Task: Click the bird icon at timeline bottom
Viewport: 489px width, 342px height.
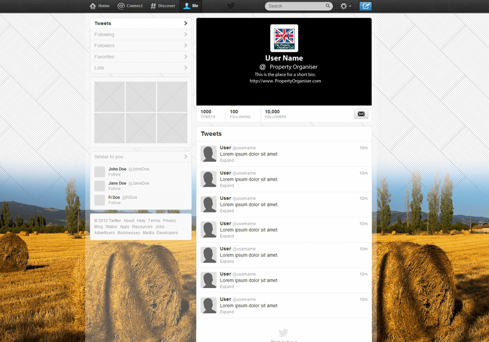Action: coord(283,333)
